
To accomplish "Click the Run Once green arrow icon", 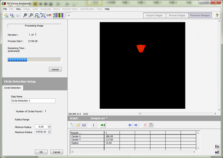I will [x=103, y=125].
